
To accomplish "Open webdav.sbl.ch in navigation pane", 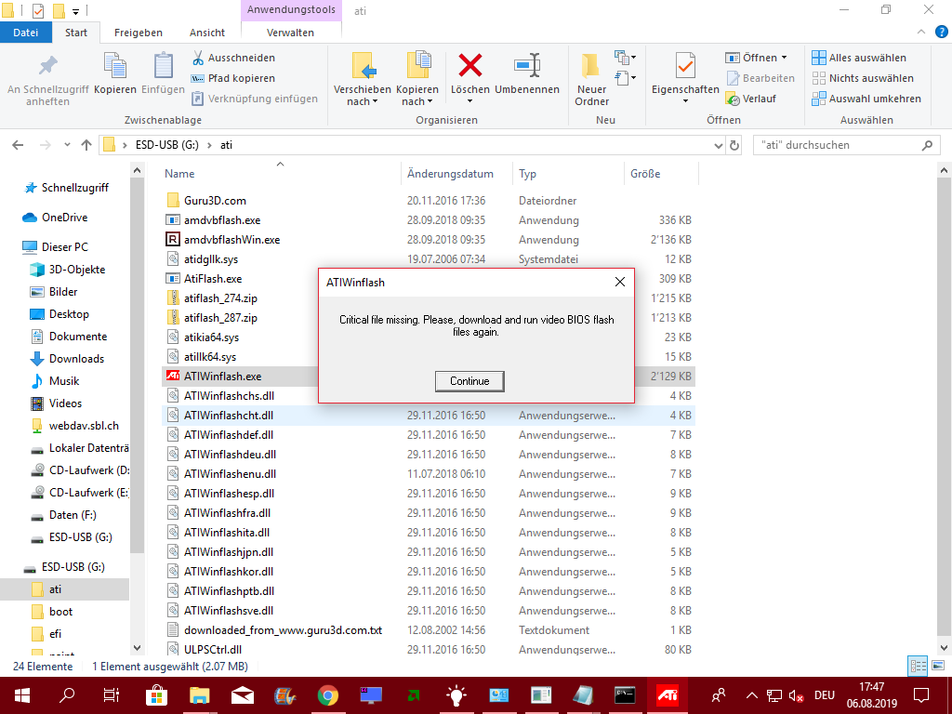I will [84, 426].
